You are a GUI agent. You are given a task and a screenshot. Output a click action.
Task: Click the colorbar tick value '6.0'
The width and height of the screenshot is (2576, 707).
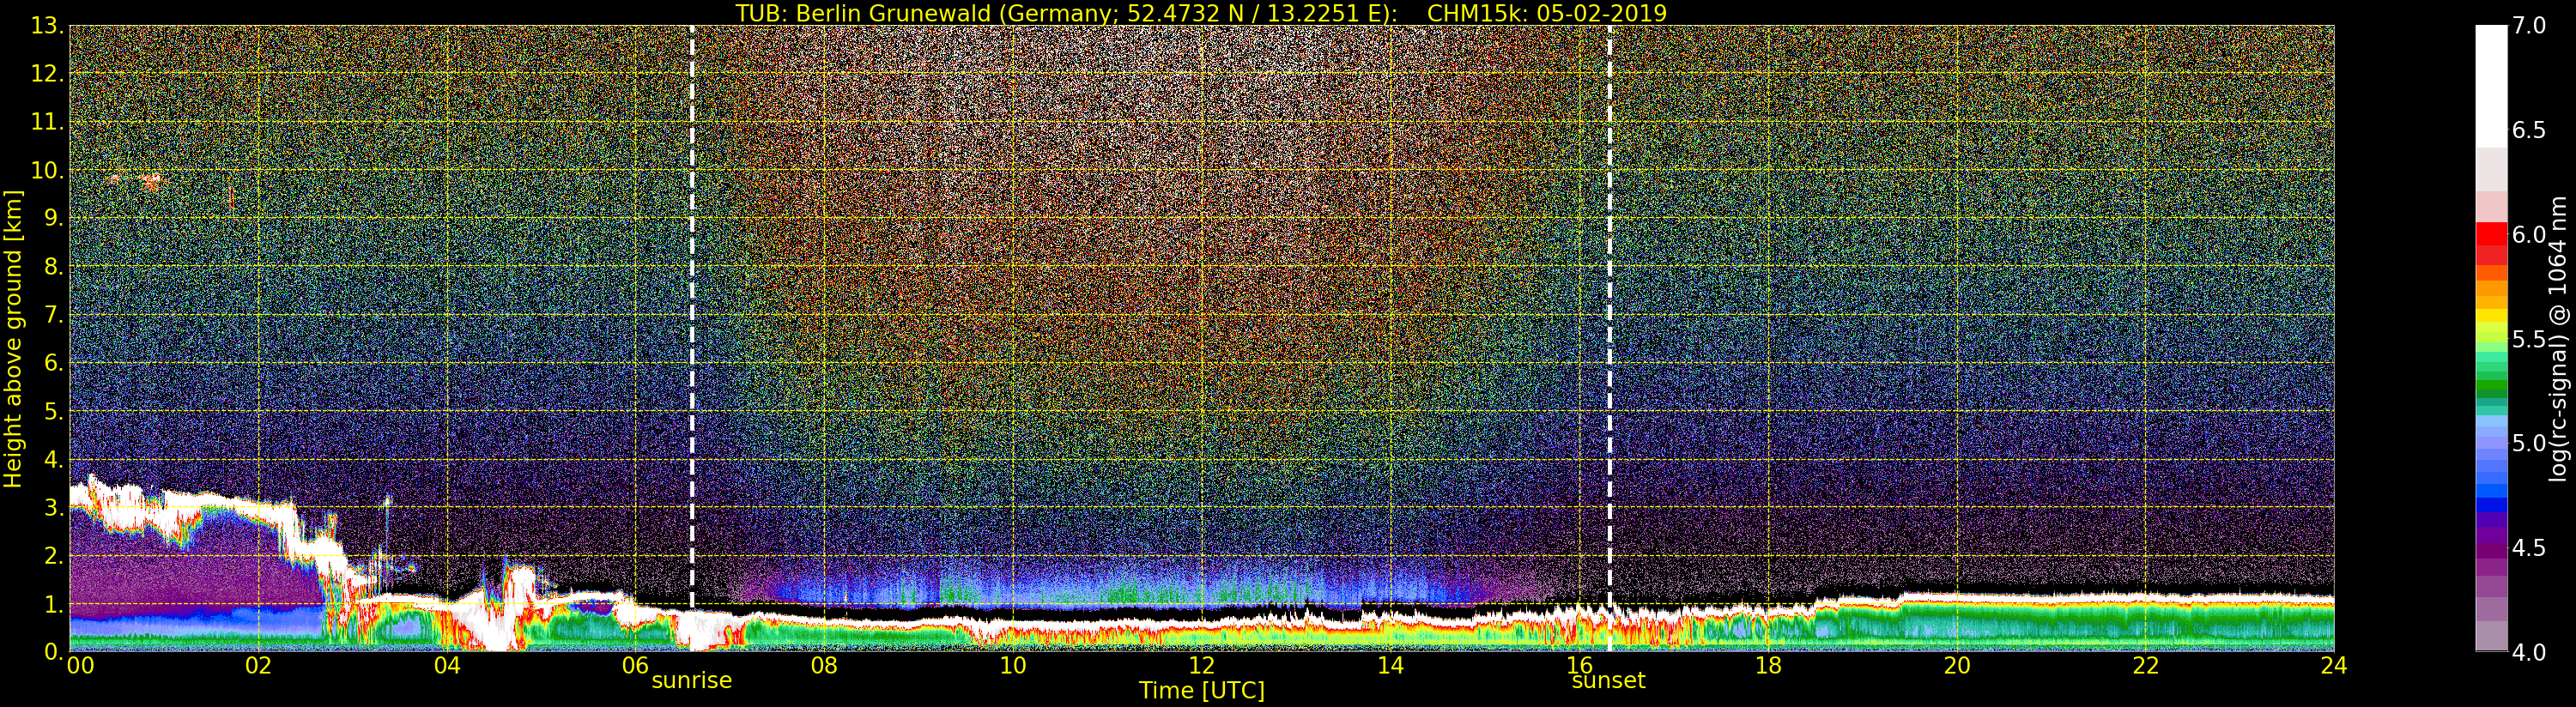tap(2529, 234)
